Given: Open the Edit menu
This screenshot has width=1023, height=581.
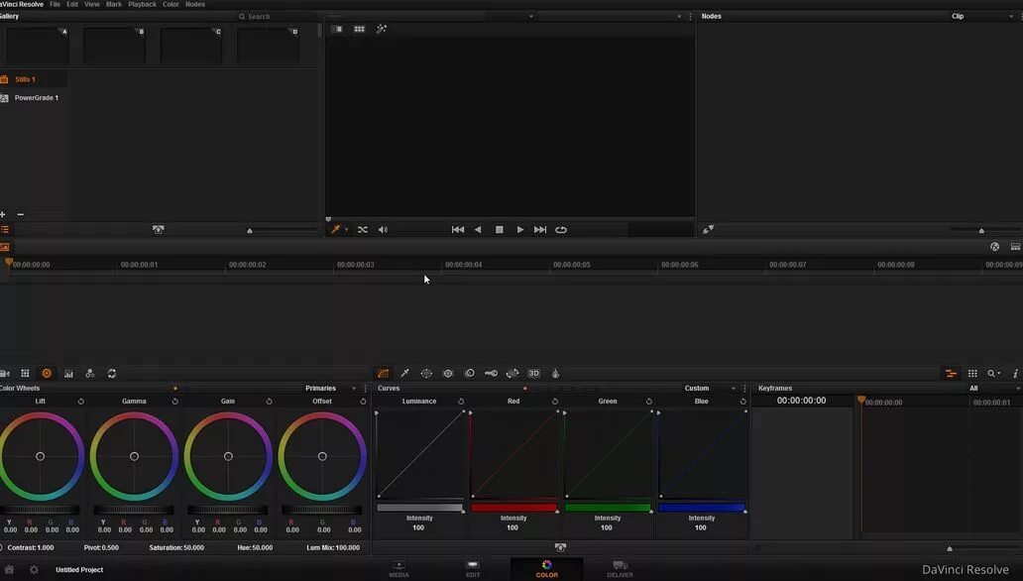Looking at the screenshot, I should pos(72,4).
